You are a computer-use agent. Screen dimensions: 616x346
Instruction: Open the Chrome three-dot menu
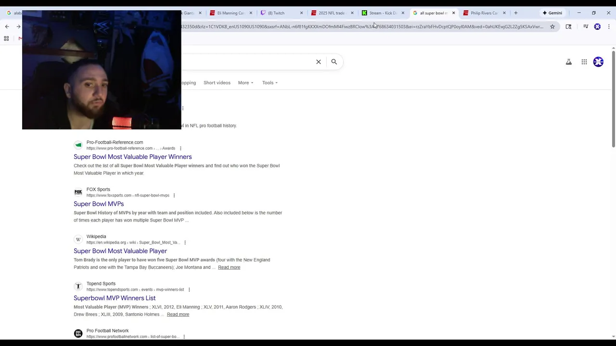point(609,26)
